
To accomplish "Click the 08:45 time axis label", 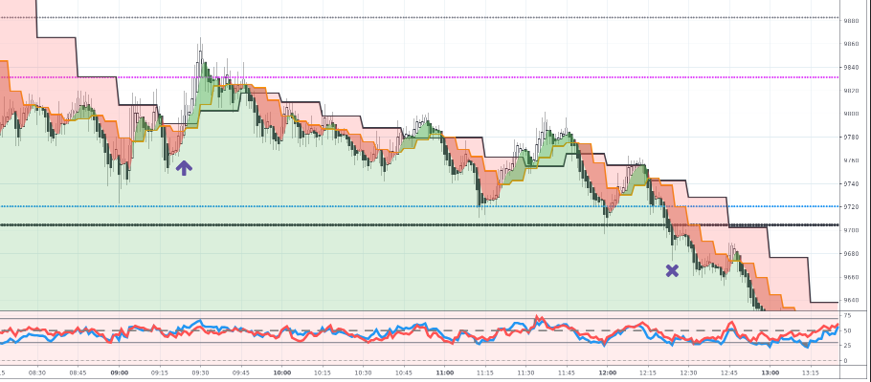I will click(78, 372).
